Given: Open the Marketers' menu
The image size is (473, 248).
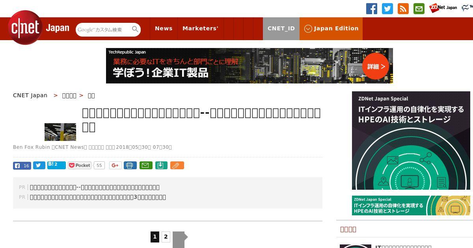Looking at the screenshot, I should coord(200,28).
